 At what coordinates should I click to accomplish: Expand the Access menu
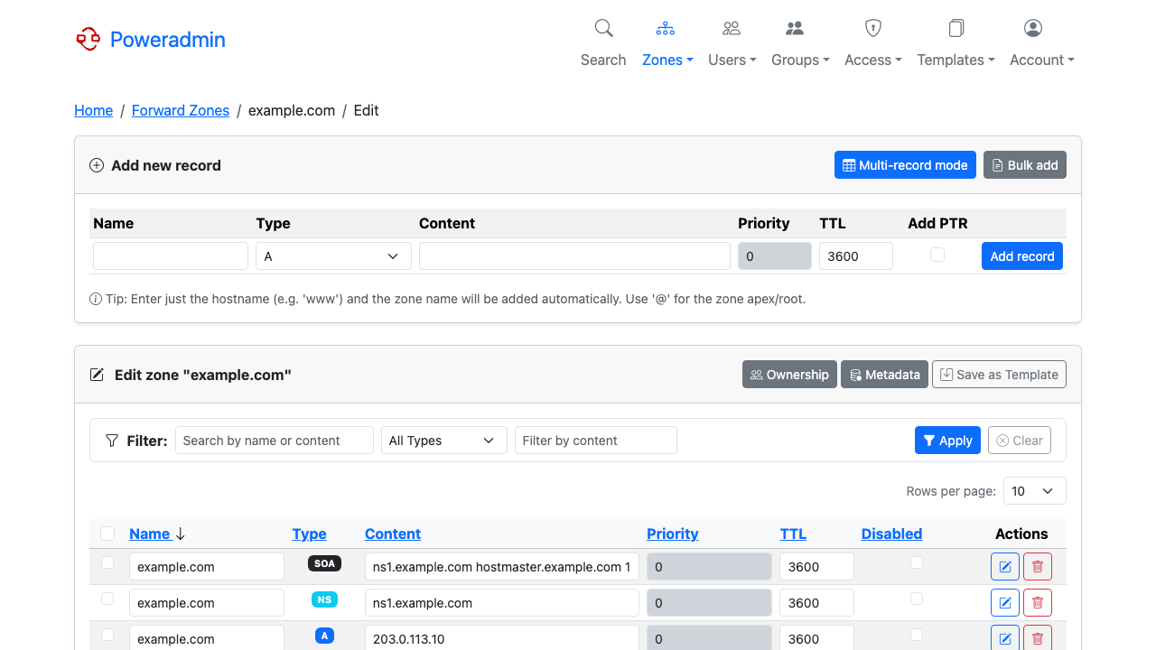873,60
